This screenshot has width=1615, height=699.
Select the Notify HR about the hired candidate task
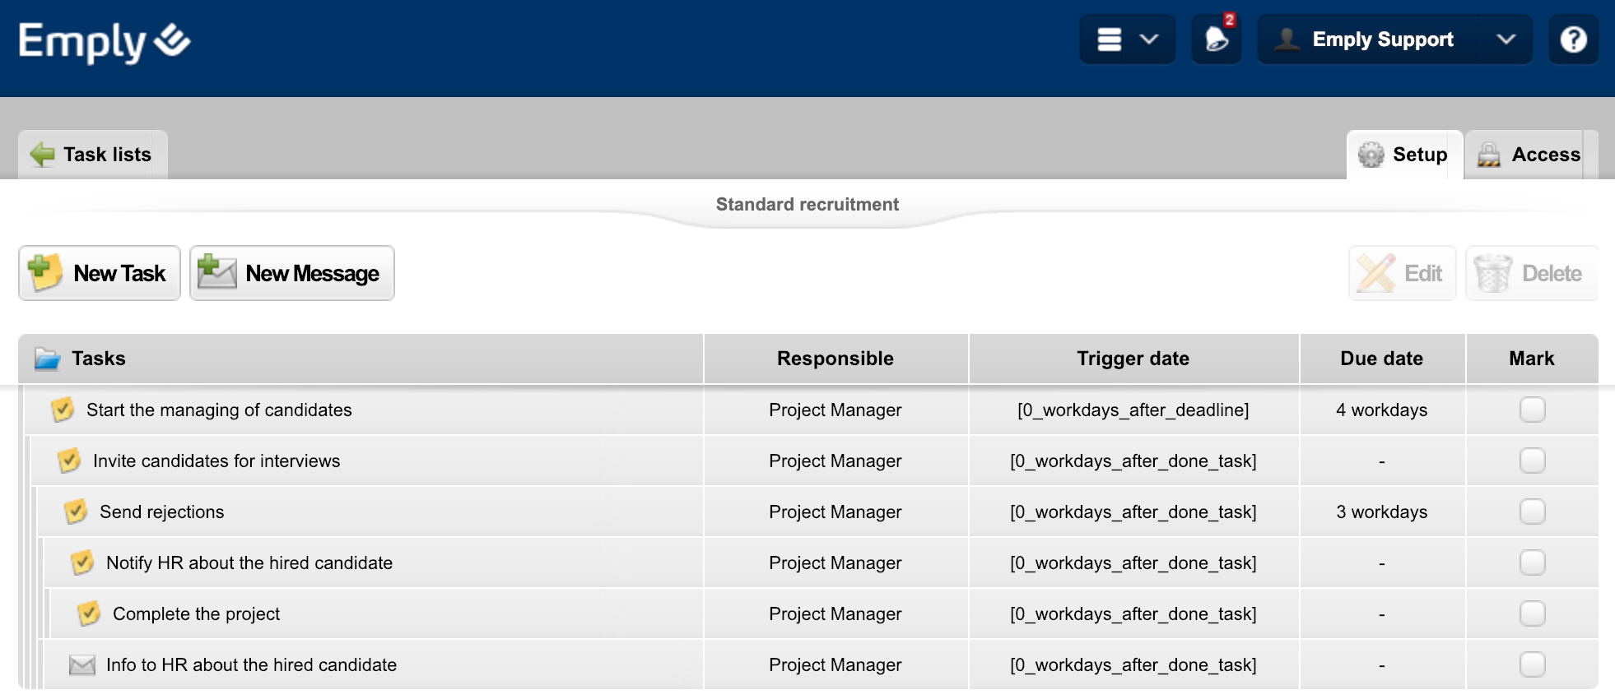click(249, 562)
